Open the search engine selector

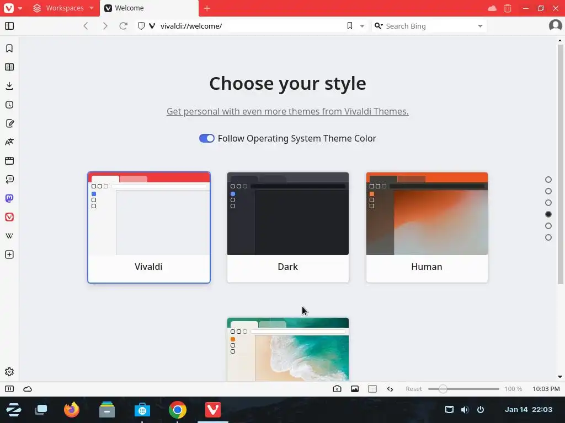tap(379, 26)
